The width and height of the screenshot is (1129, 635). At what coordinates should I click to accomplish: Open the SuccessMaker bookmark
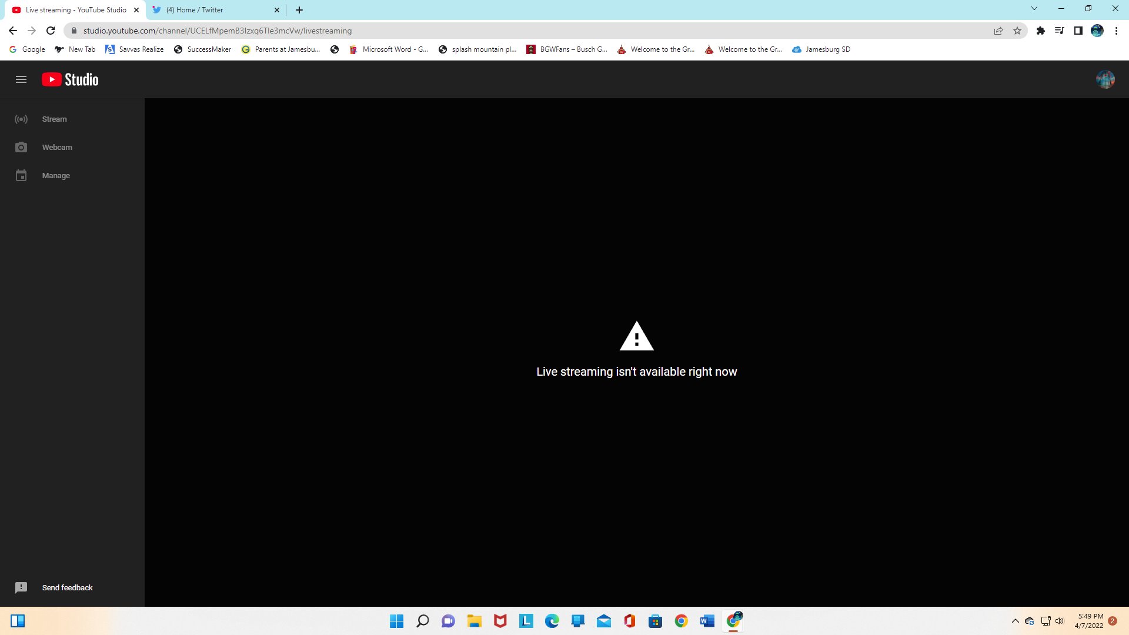pyautogui.click(x=203, y=49)
